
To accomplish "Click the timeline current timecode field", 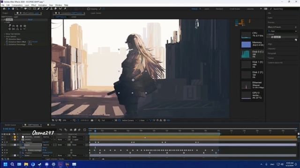I will [x=8, y=129].
